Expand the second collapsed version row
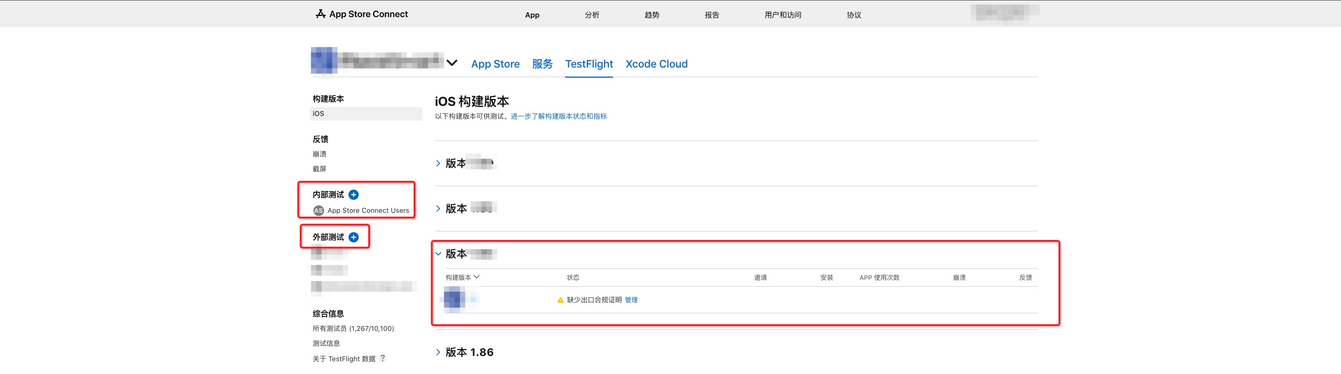1341x374 pixels. [438, 209]
